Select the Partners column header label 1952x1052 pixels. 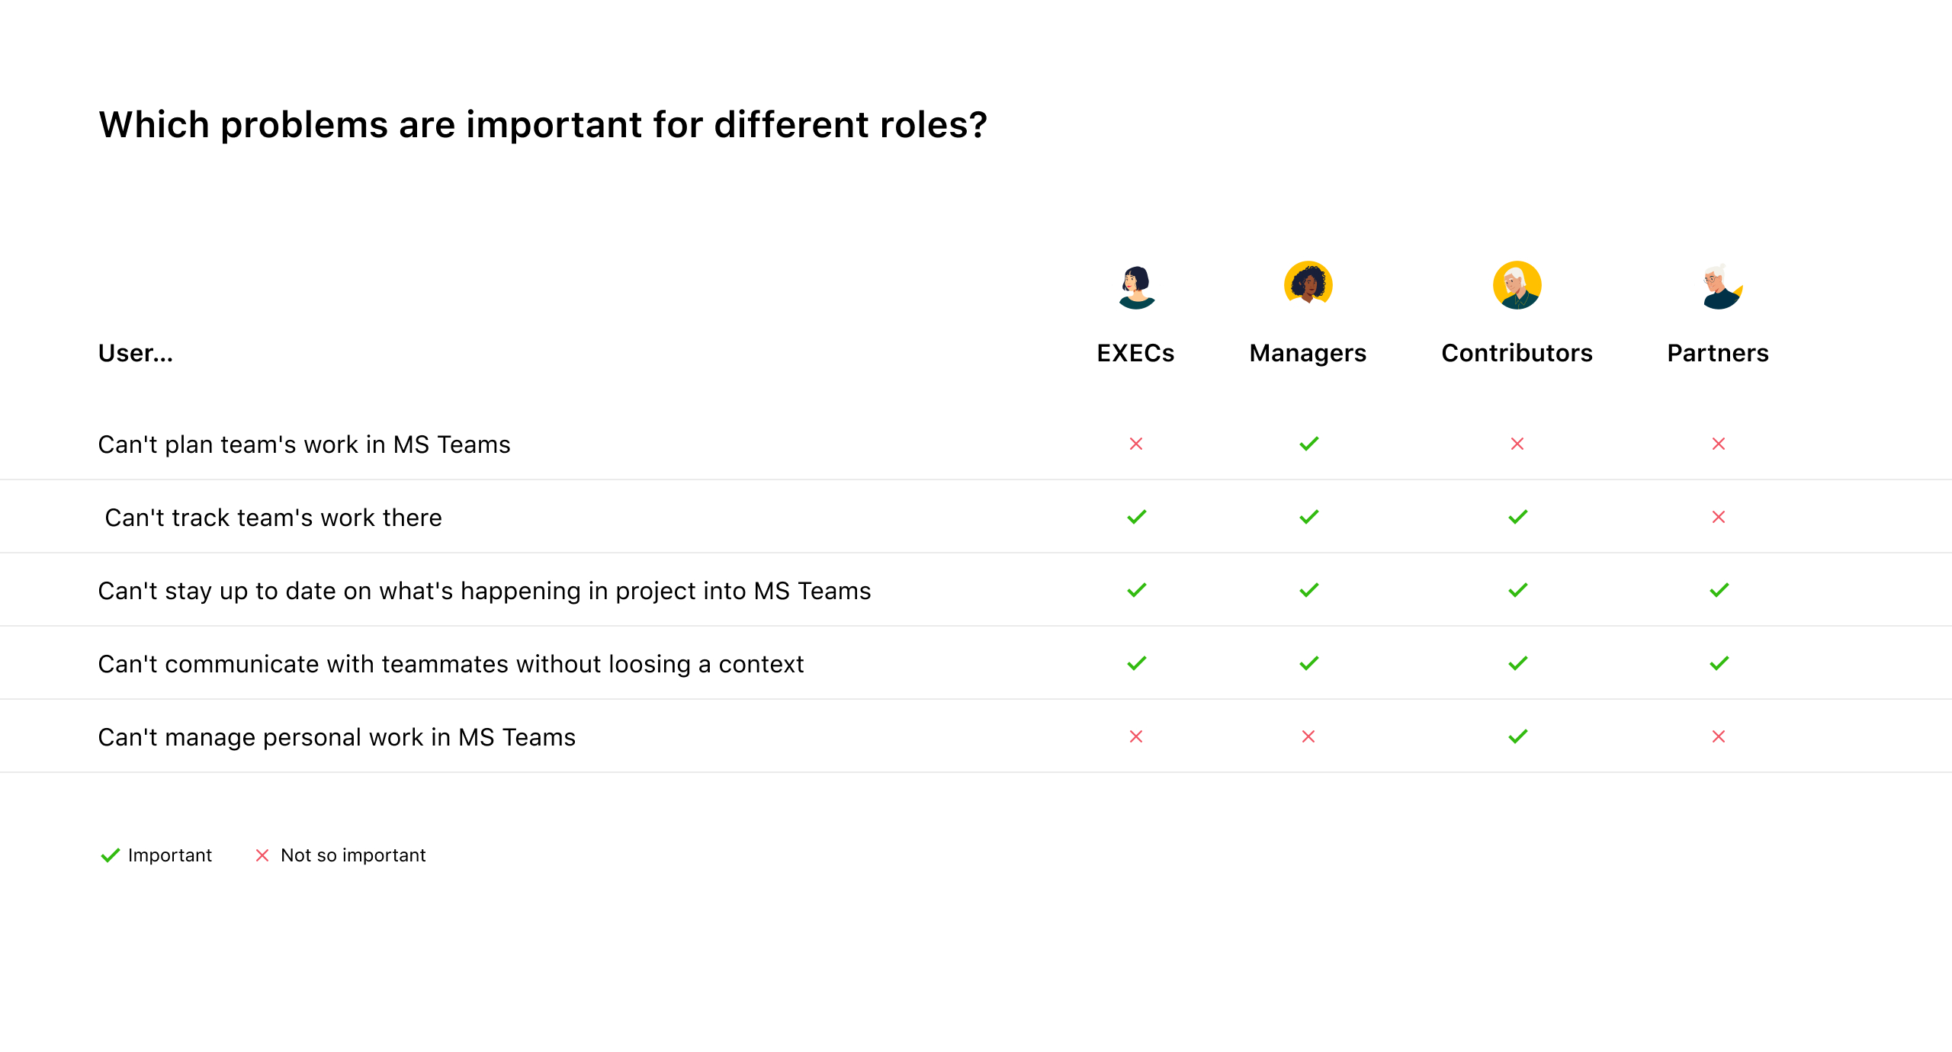coord(1718,353)
